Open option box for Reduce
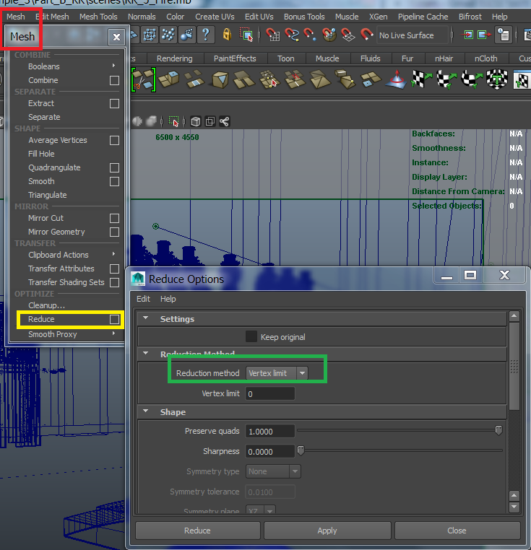Screen dimensions: 531x550 click(x=114, y=319)
